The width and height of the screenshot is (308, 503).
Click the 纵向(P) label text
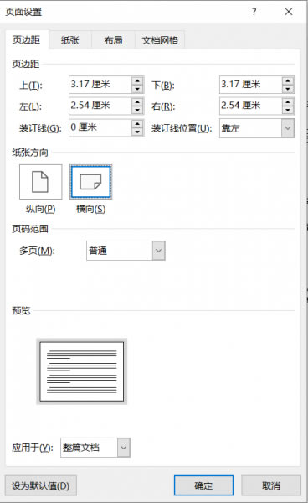point(41,209)
